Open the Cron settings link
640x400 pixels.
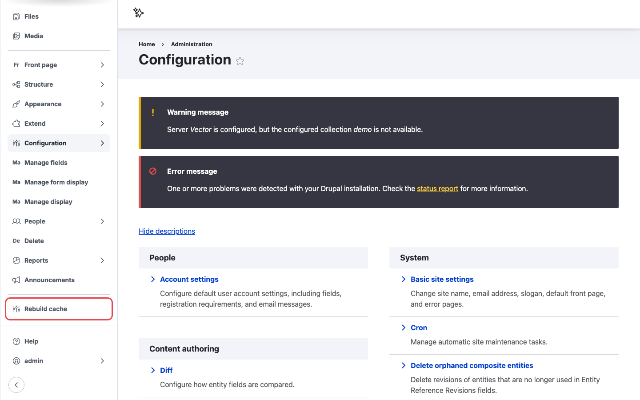(419, 328)
